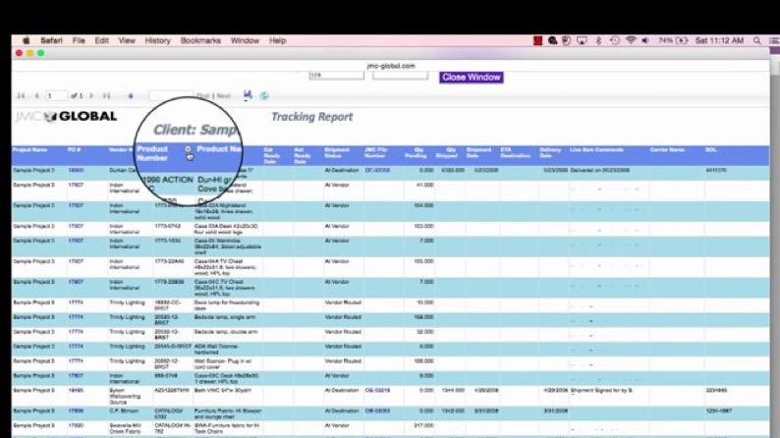Open Spotlight search in the menu bar
The image size is (780, 438).
[x=757, y=41]
